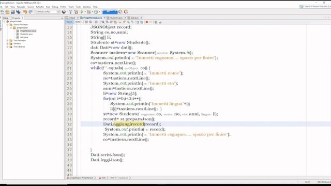Click the Debug Project icon
Image resolution: width=331 pixels, height=186 pixels.
pos(89,12)
